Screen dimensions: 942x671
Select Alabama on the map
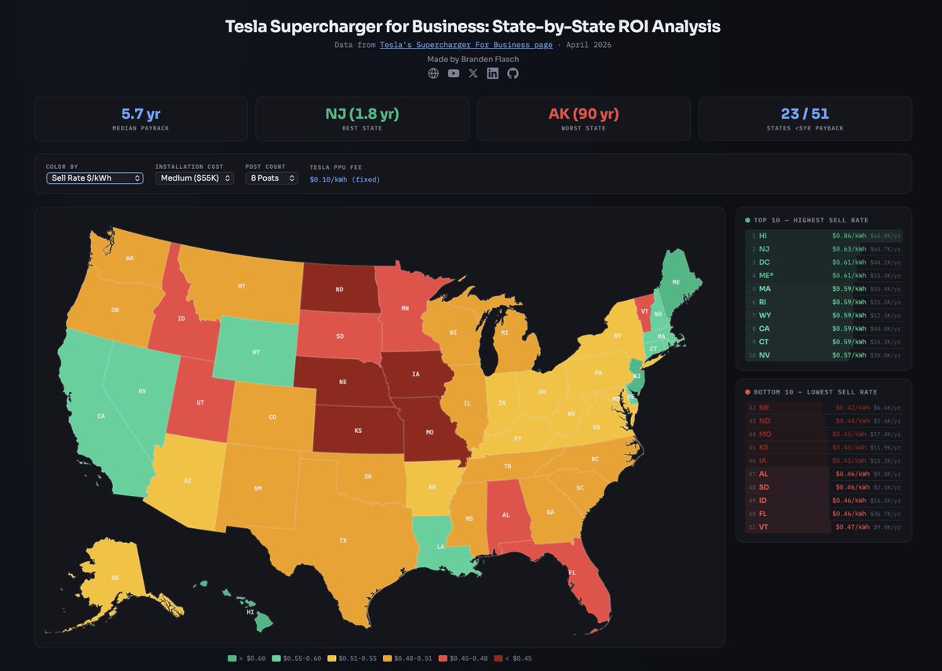tap(506, 515)
